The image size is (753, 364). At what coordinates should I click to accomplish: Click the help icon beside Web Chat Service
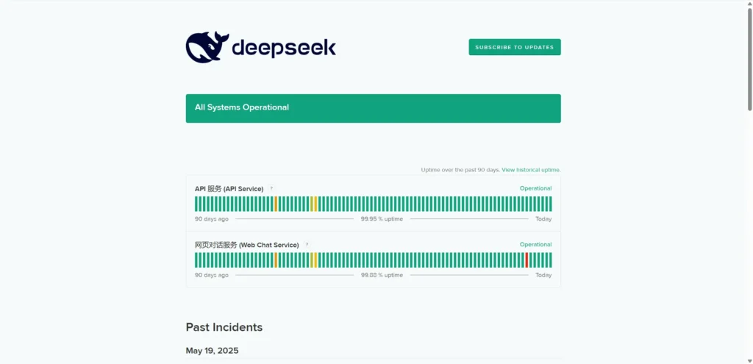(x=307, y=245)
